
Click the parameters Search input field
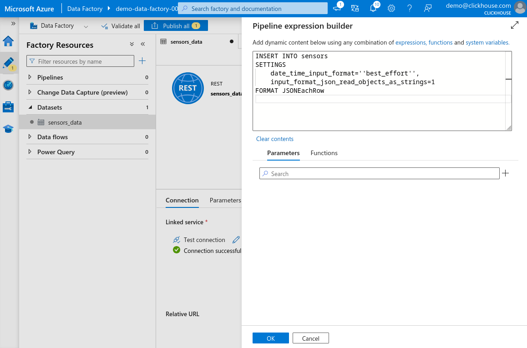379,173
